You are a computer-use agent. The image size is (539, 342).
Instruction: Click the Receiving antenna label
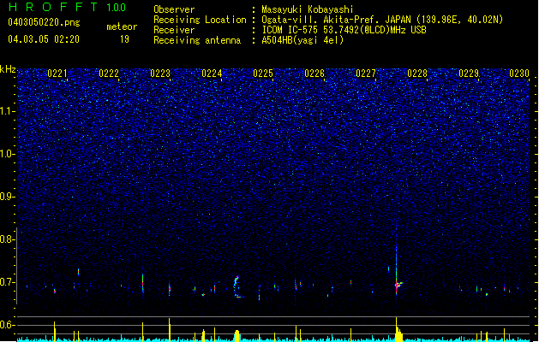(x=197, y=40)
